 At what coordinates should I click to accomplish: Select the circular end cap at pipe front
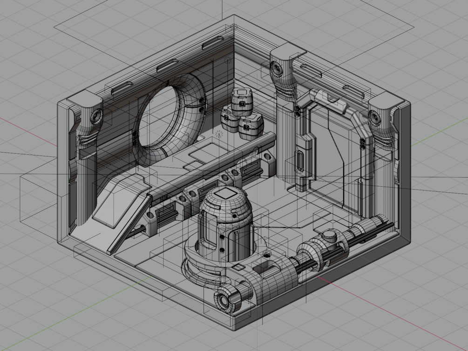pos(223,299)
